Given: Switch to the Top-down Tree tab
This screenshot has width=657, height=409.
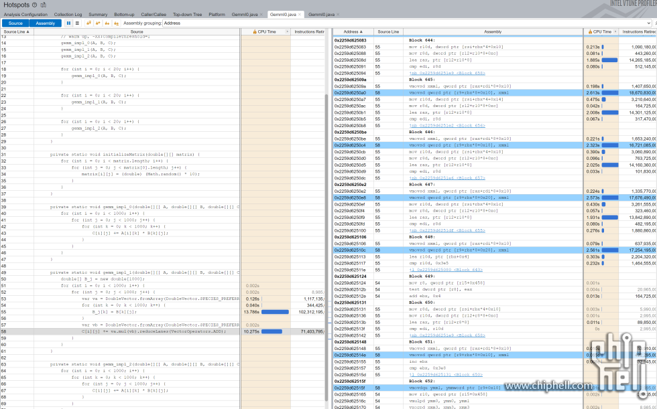Looking at the screenshot, I should point(187,14).
